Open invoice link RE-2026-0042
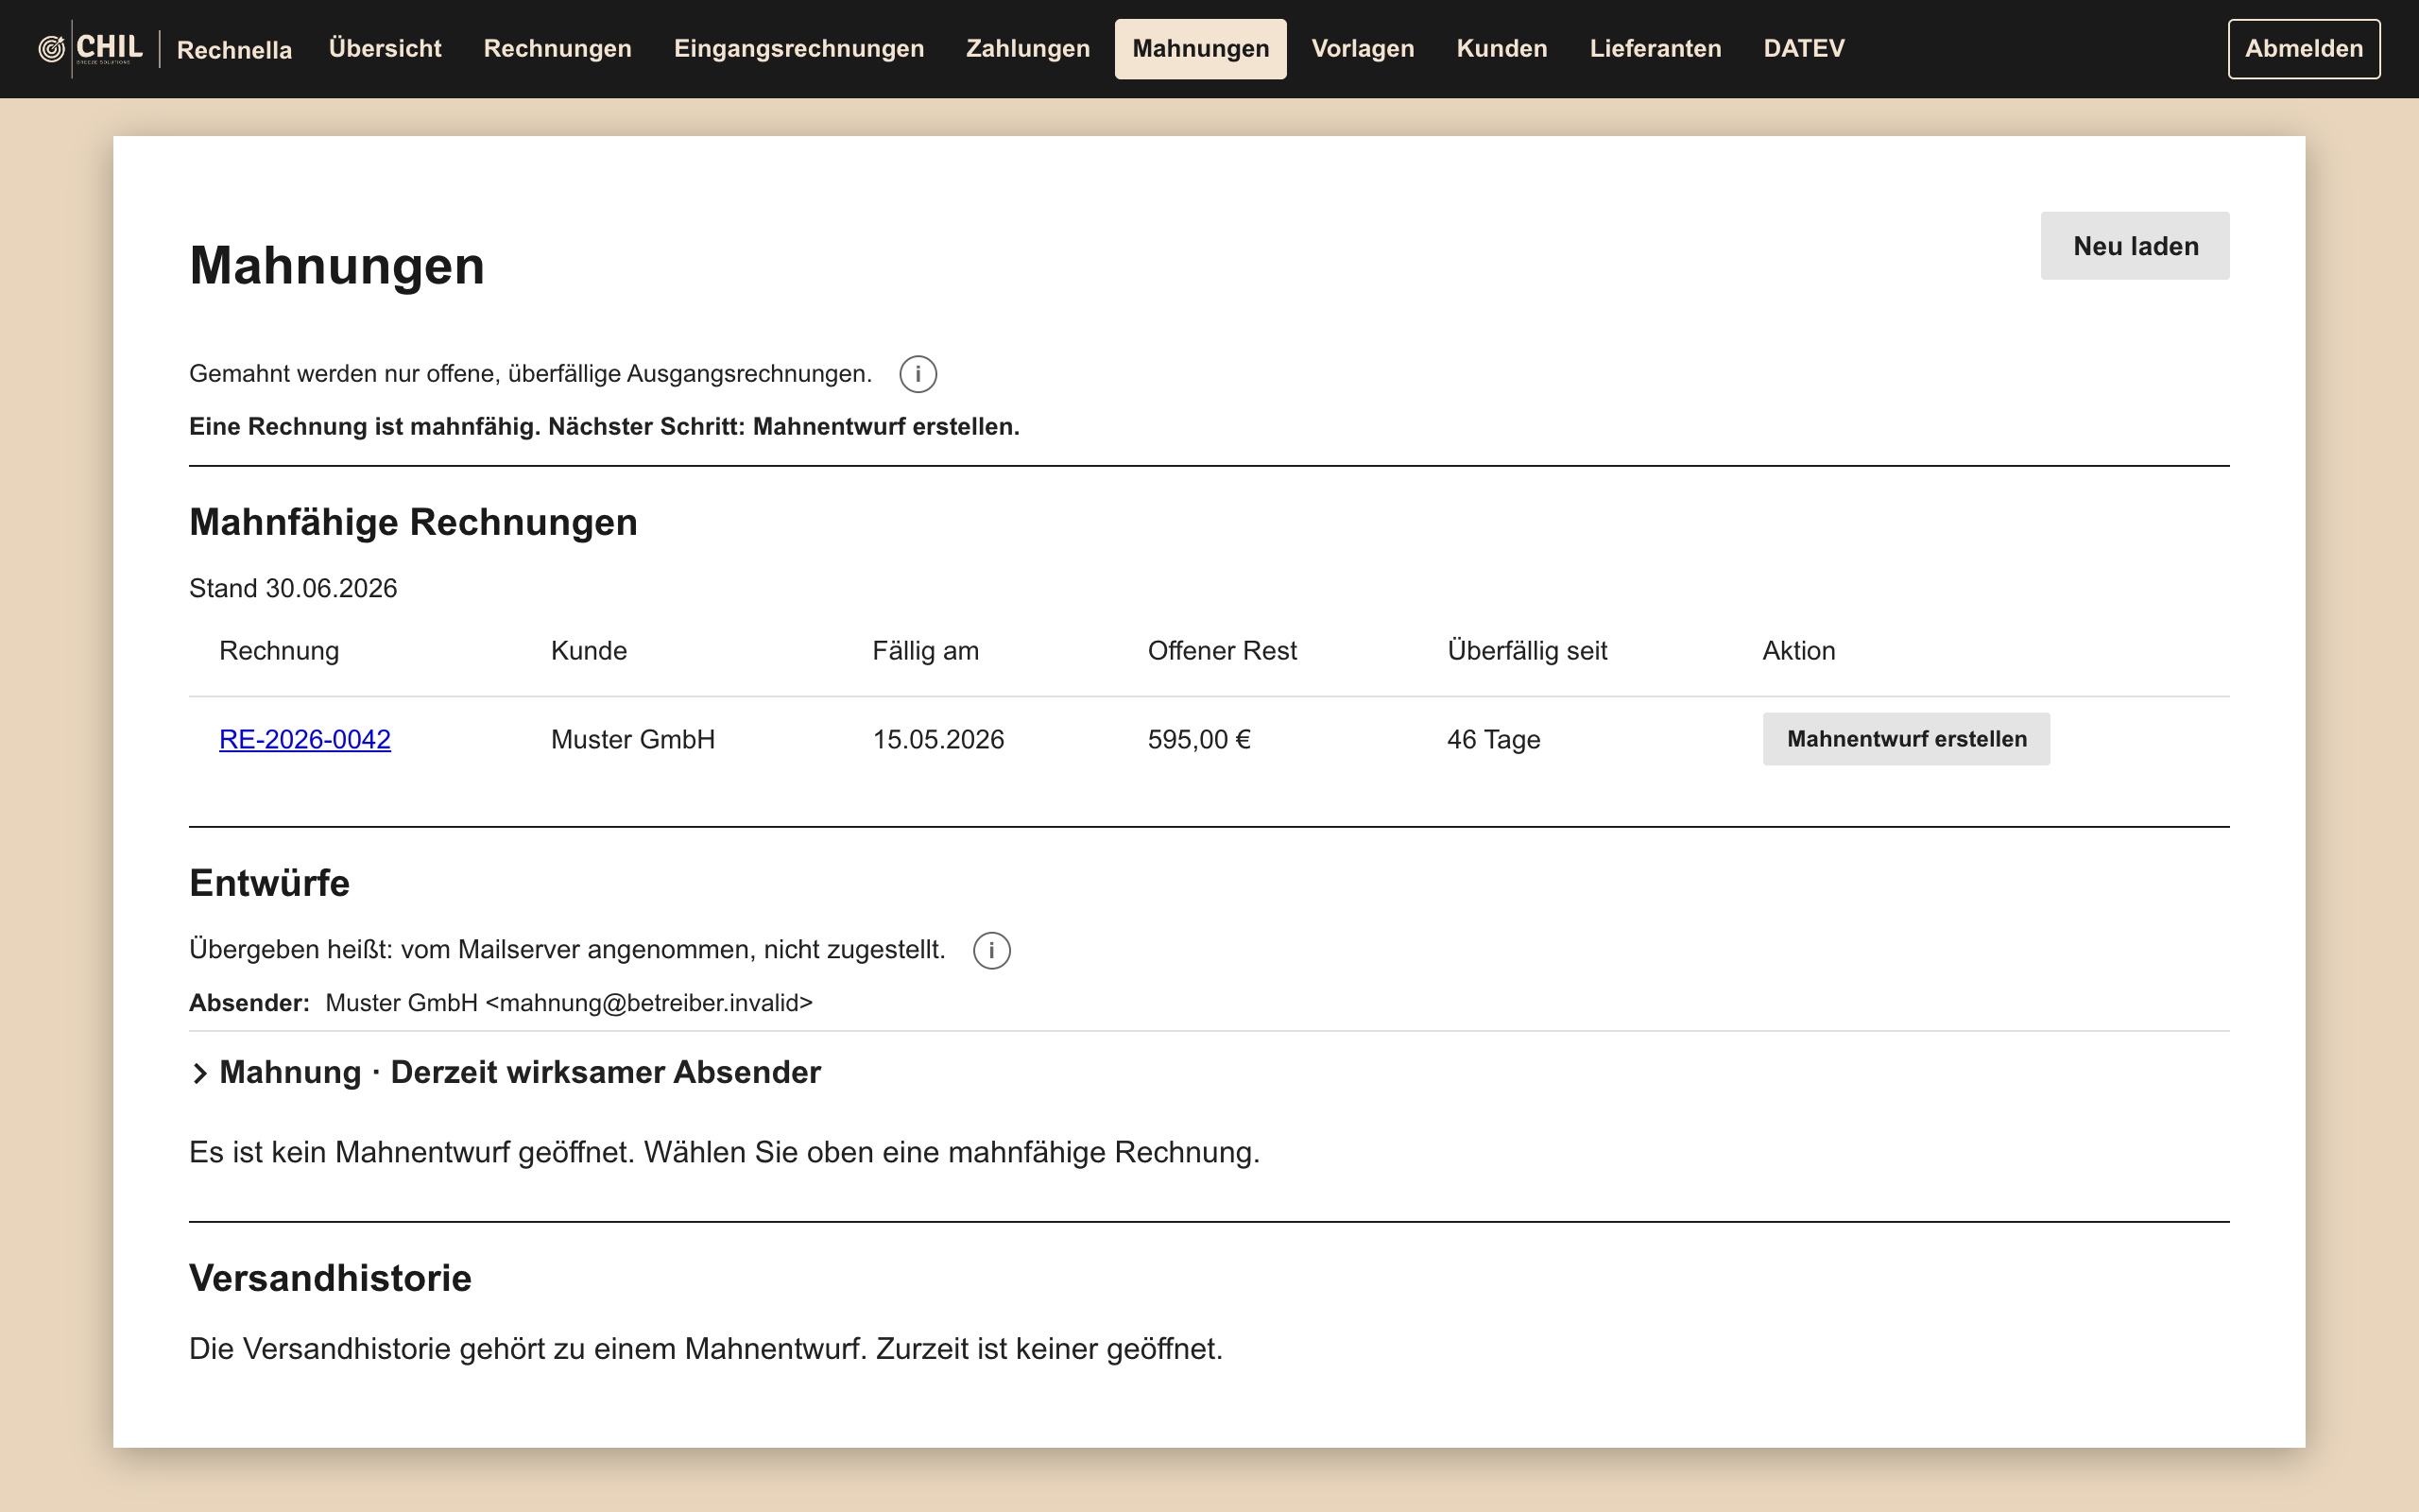Screen dimensions: 2419x1512 click(x=305, y=739)
